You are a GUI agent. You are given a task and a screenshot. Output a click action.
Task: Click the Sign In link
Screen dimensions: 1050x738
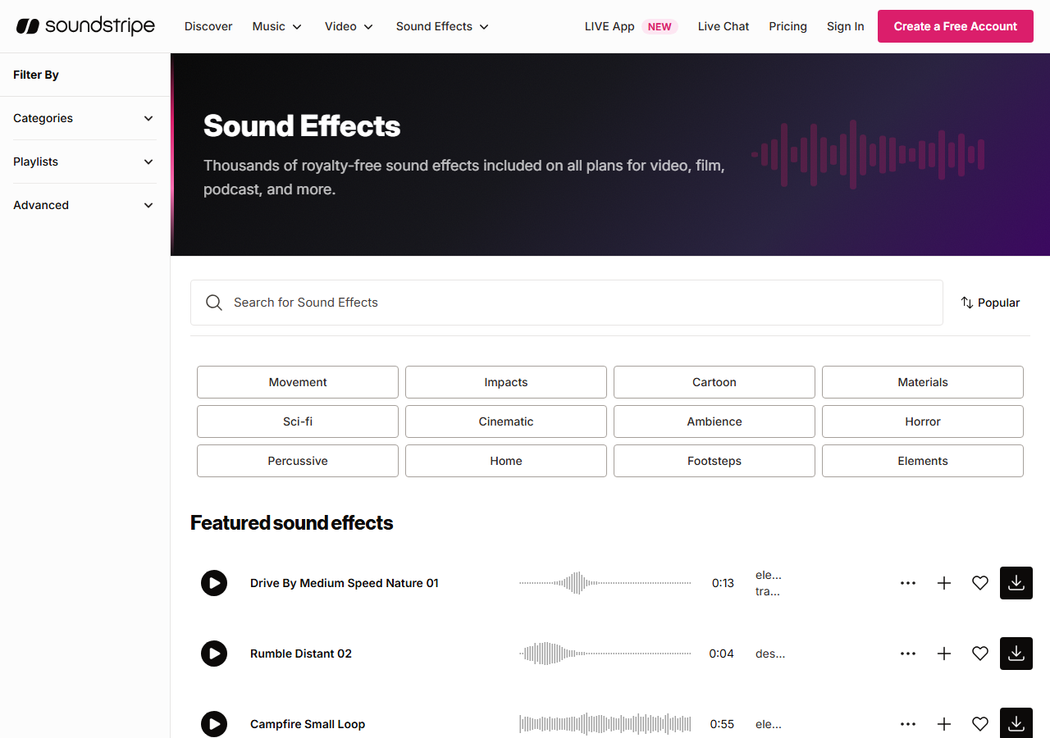click(x=846, y=26)
